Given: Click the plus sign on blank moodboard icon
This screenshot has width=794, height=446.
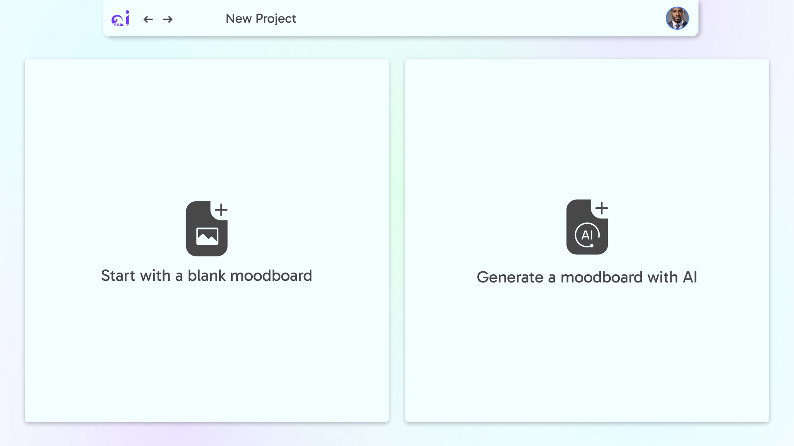Looking at the screenshot, I should point(221,210).
